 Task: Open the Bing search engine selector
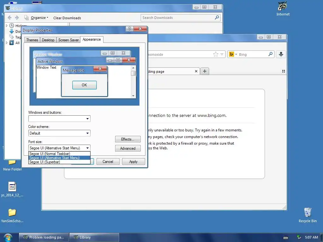233,54
